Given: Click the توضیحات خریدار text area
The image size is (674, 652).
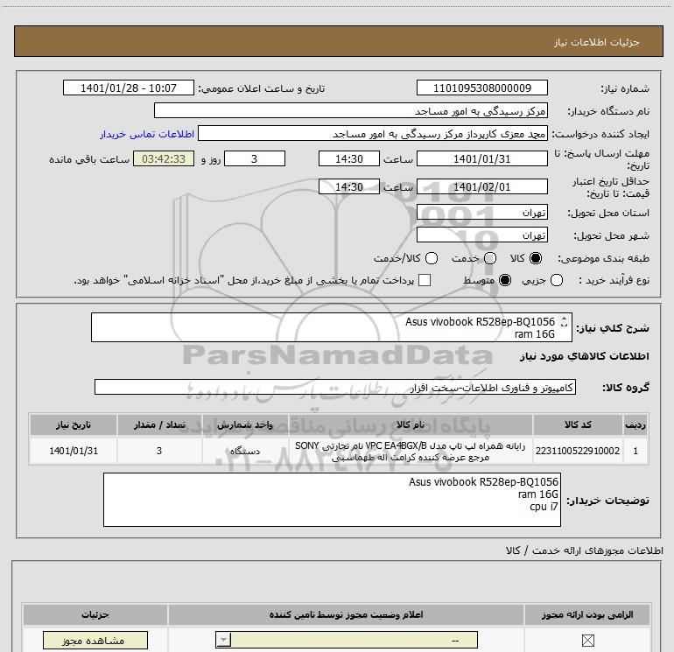Looking at the screenshot, I should 332,500.
